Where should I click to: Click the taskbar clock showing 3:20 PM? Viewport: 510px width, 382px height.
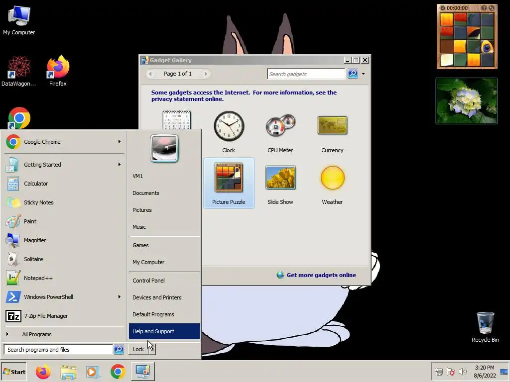(x=484, y=372)
